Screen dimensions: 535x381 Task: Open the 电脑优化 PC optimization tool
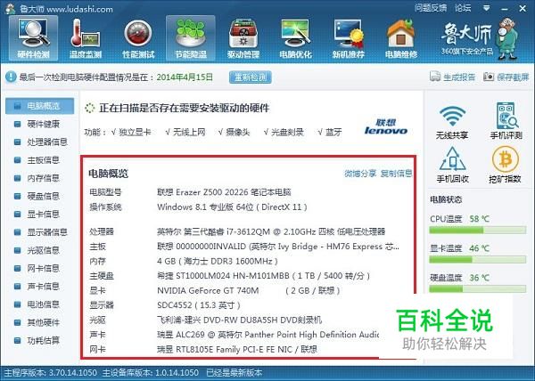coord(295,38)
